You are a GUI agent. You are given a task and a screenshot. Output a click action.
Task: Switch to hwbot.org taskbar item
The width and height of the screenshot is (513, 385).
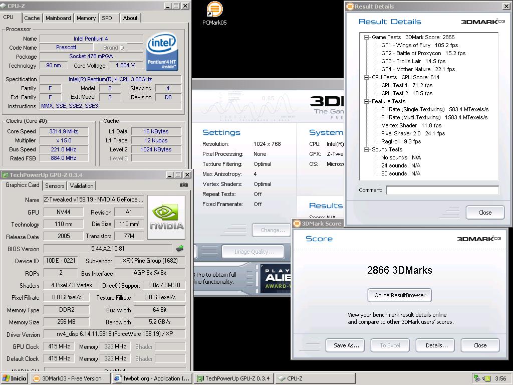point(152,379)
